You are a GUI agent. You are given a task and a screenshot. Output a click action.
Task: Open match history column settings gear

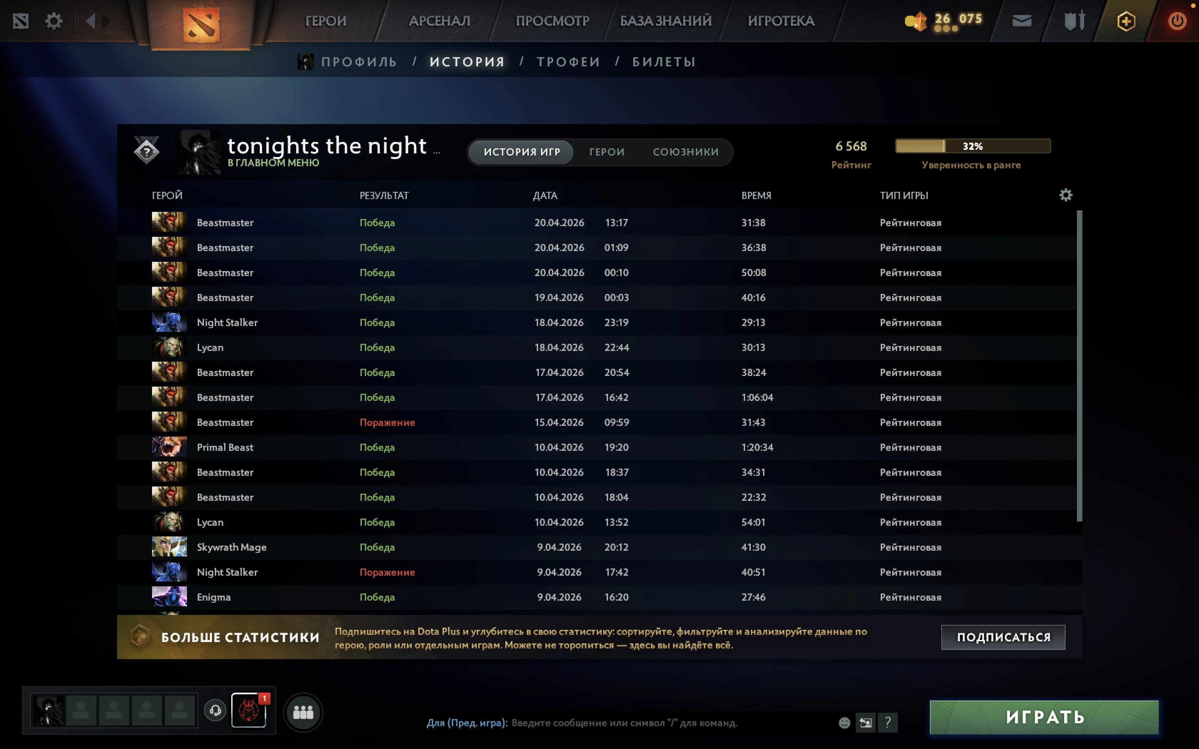[x=1066, y=195]
